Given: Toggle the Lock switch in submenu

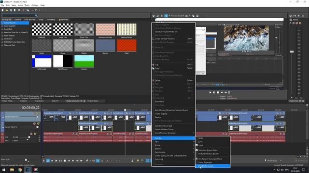Looking at the screenshot, I should pyautogui.click(x=212, y=142).
